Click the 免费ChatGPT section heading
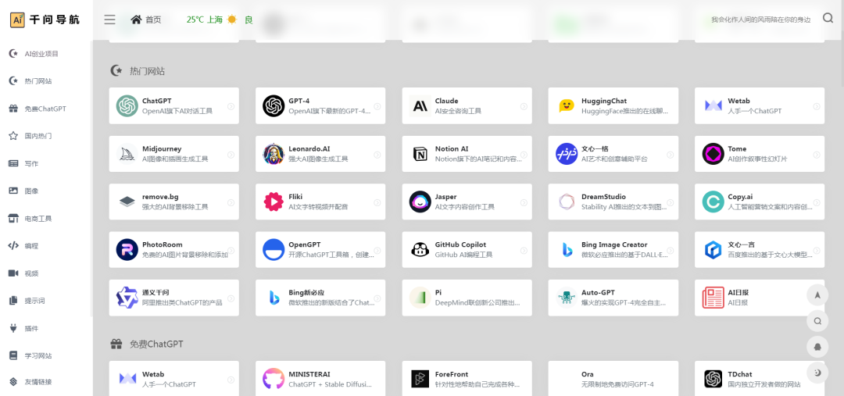The width and height of the screenshot is (844, 396). click(156, 344)
